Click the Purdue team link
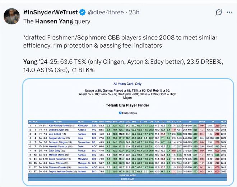 click(82, 150)
